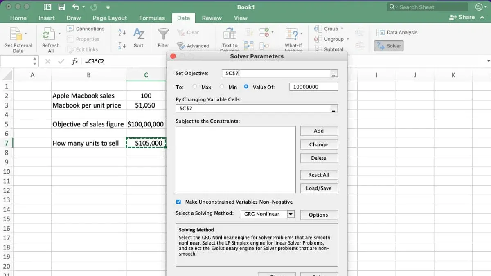Click the Get External Data icon
This screenshot has width=491, height=276.
16,34
